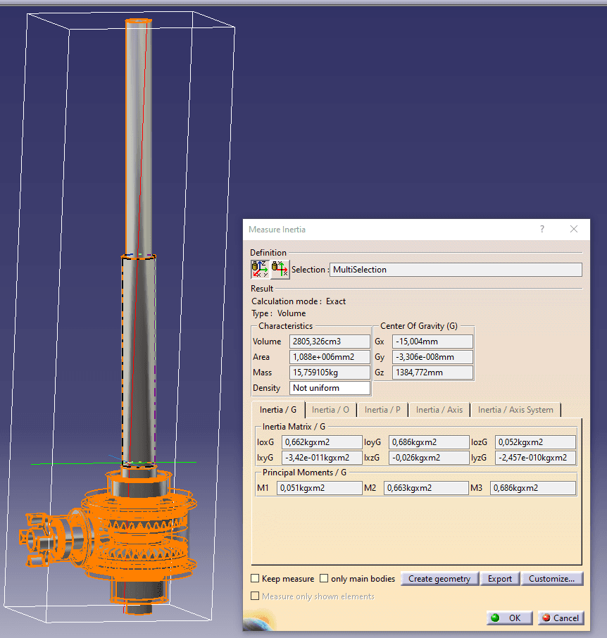Enable the Keep measure checkbox
The width and height of the screenshot is (607, 638).
pyautogui.click(x=256, y=579)
